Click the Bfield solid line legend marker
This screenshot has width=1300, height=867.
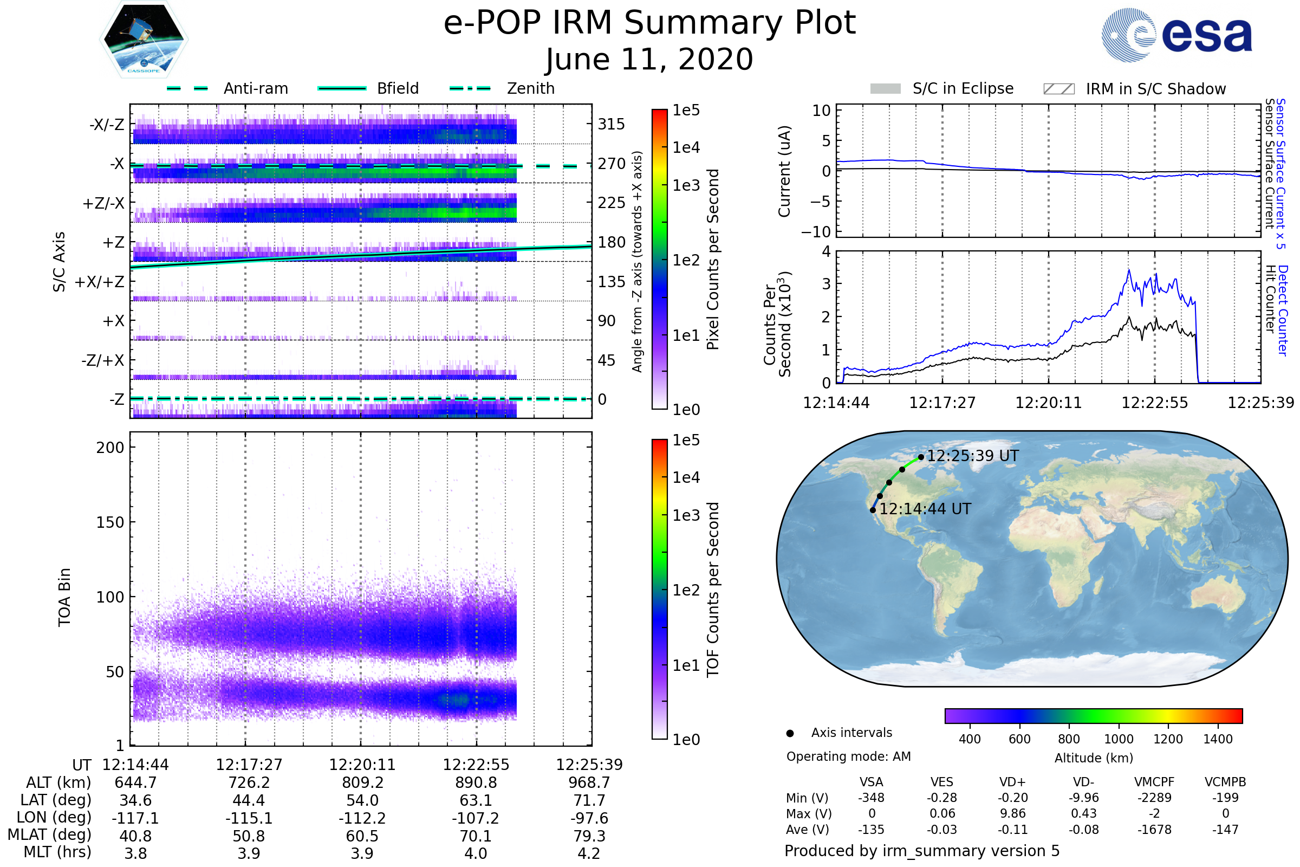coord(342,88)
